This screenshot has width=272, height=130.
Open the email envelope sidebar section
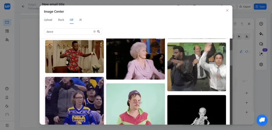tap(7, 22)
